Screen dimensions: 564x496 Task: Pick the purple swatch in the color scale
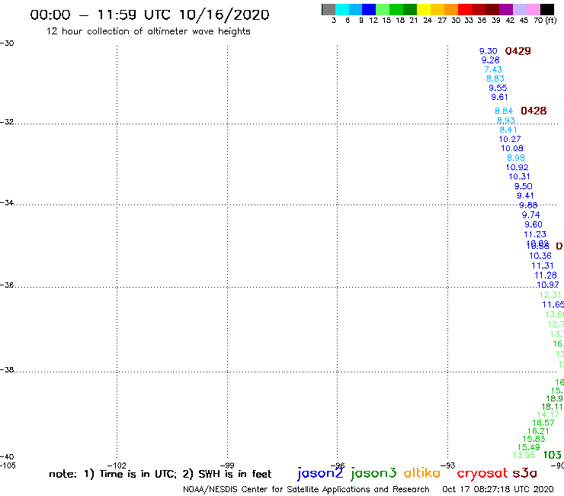[x=506, y=9]
